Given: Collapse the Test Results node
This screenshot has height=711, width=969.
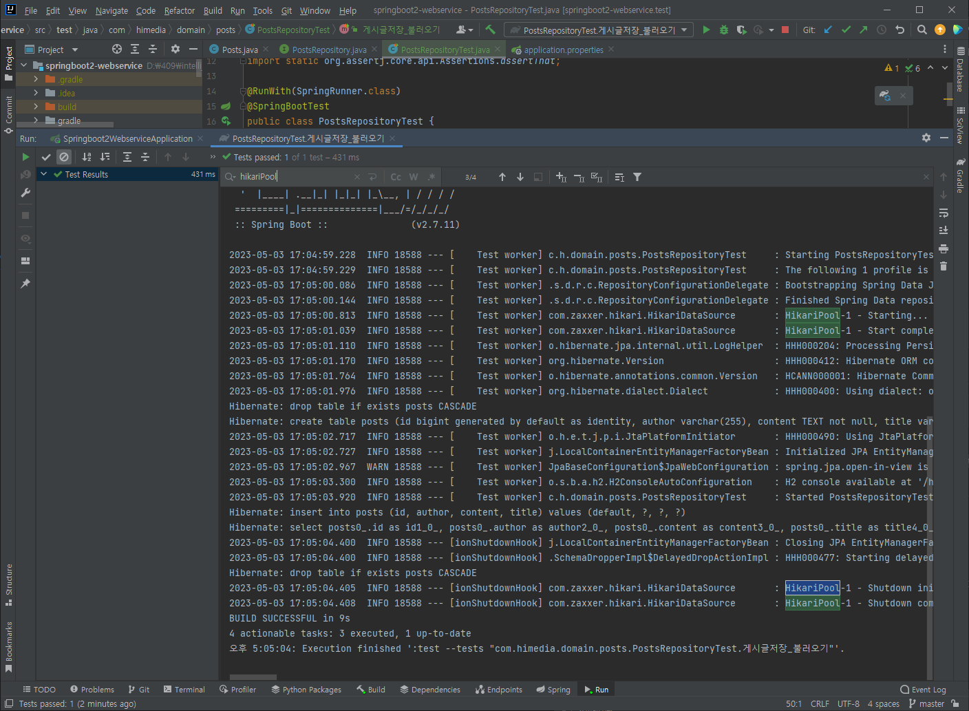Looking at the screenshot, I should click(x=44, y=174).
